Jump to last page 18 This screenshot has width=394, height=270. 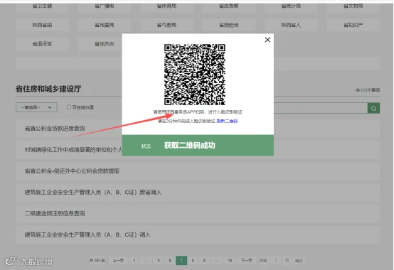click(230, 261)
